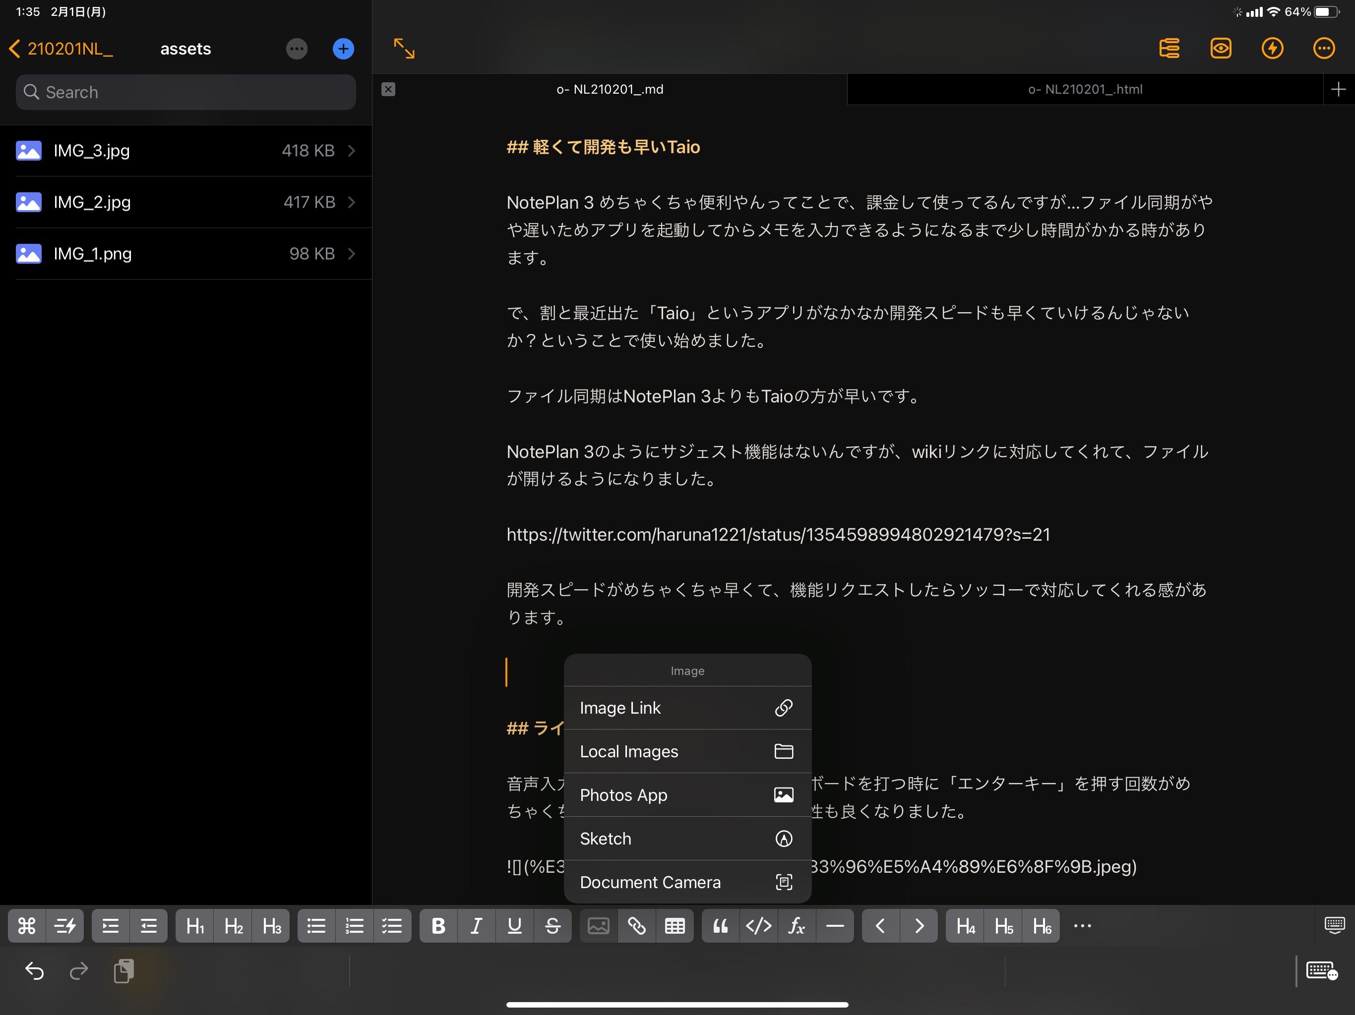
Task: Open the assets folder options menu
Action: [297, 49]
